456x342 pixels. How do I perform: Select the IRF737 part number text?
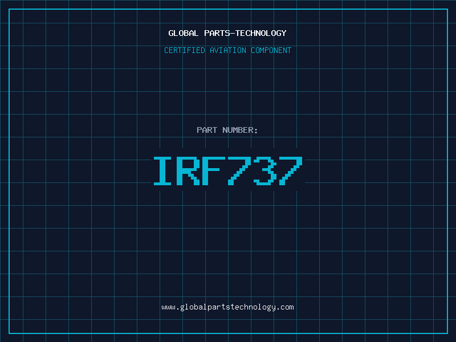227,171
